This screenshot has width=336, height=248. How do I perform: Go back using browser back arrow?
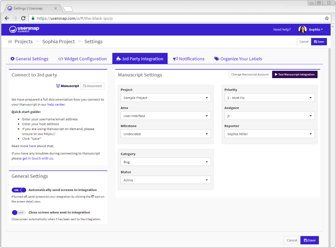(x=7, y=18)
